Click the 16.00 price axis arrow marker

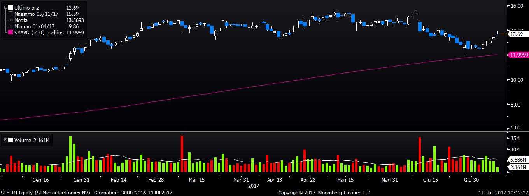tap(508, 6)
